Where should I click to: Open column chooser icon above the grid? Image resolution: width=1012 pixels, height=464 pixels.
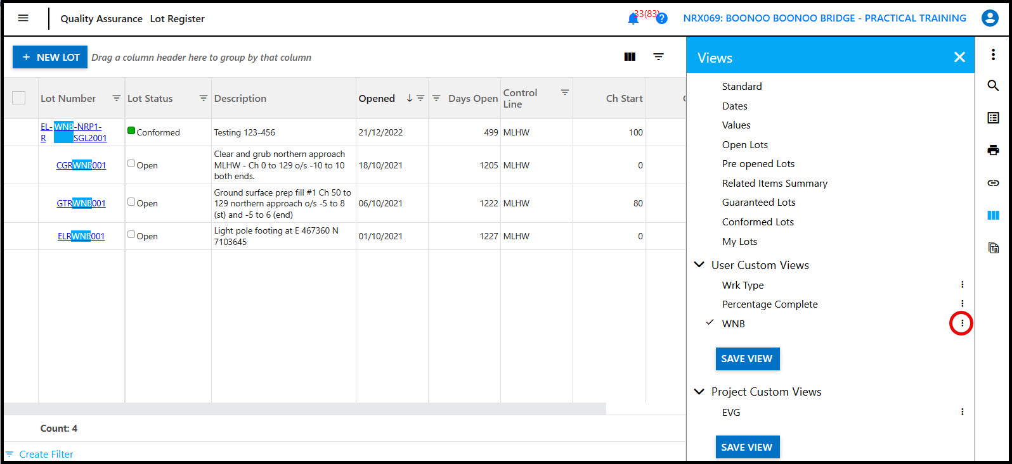[630, 57]
